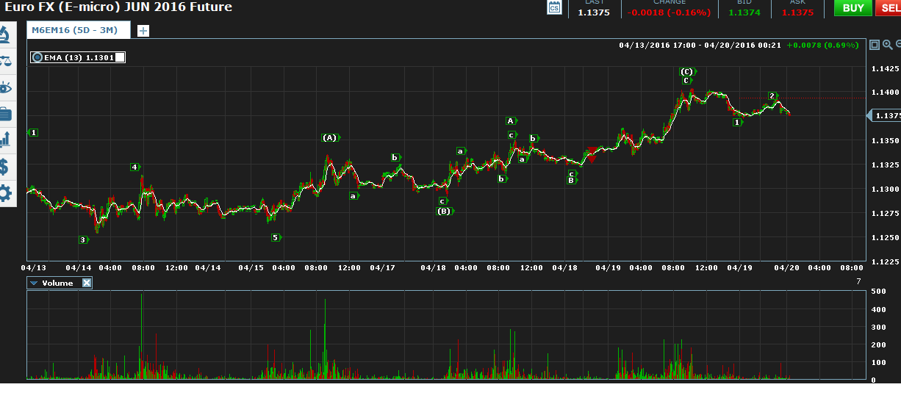
Task: Click the CHANGE value -0.0018 (-0.16%)
Action: [x=669, y=12]
